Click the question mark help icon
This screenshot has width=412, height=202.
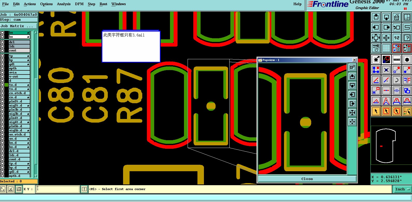[x=407, y=38]
